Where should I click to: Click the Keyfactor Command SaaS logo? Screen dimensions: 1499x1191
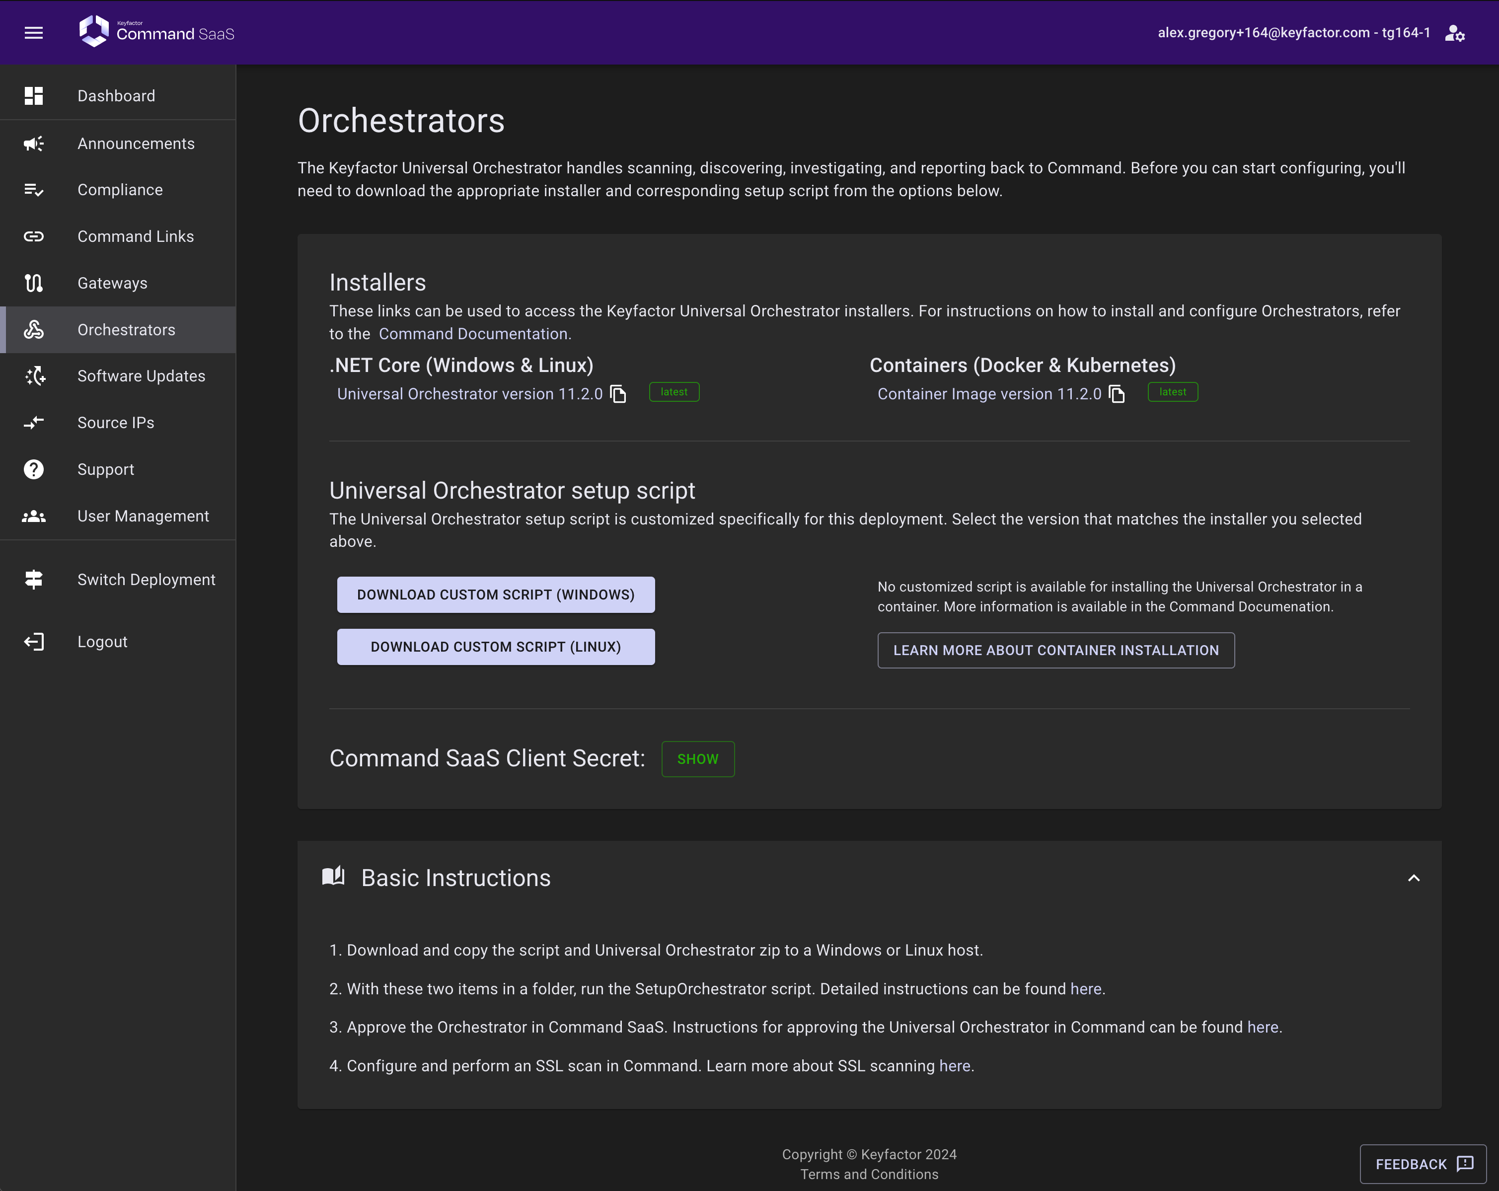pyautogui.click(x=156, y=32)
